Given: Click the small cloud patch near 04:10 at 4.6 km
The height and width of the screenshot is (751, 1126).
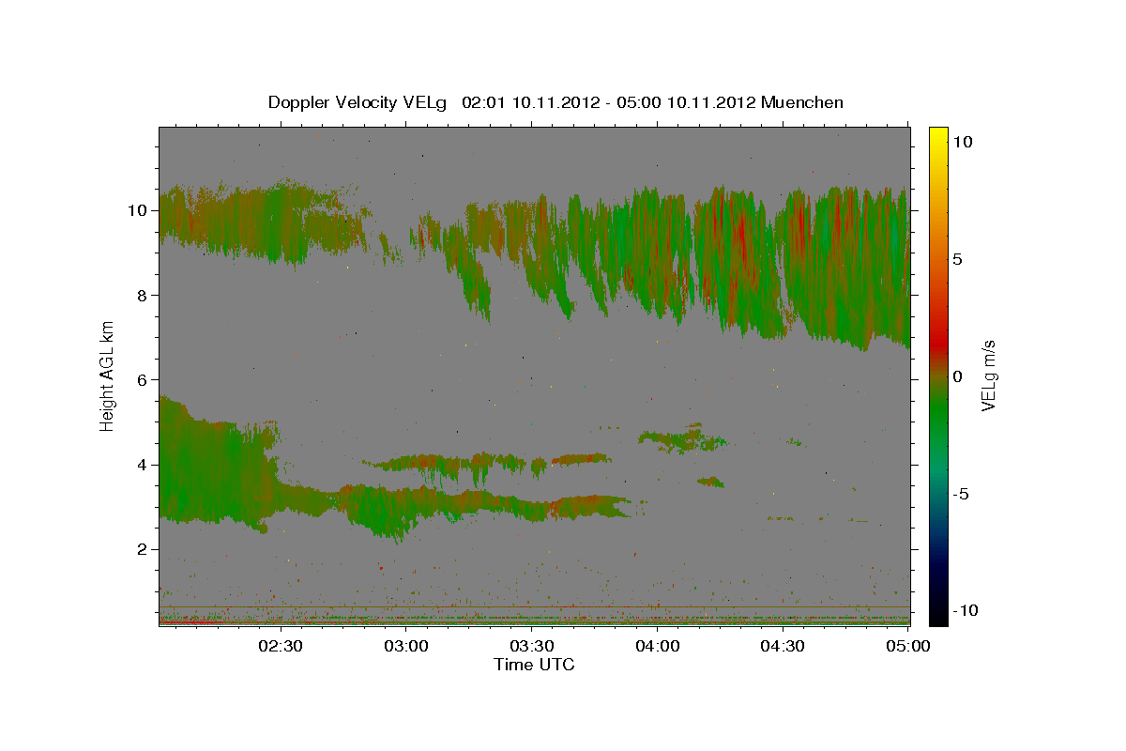Looking at the screenshot, I should [x=681, y=438].
